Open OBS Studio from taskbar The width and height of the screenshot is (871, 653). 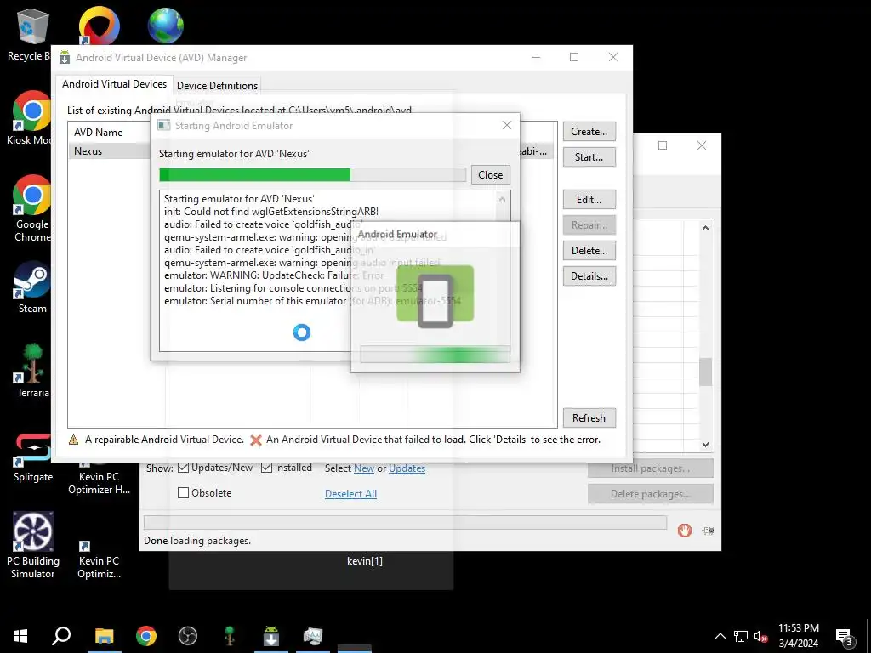[x=188, y=636]
